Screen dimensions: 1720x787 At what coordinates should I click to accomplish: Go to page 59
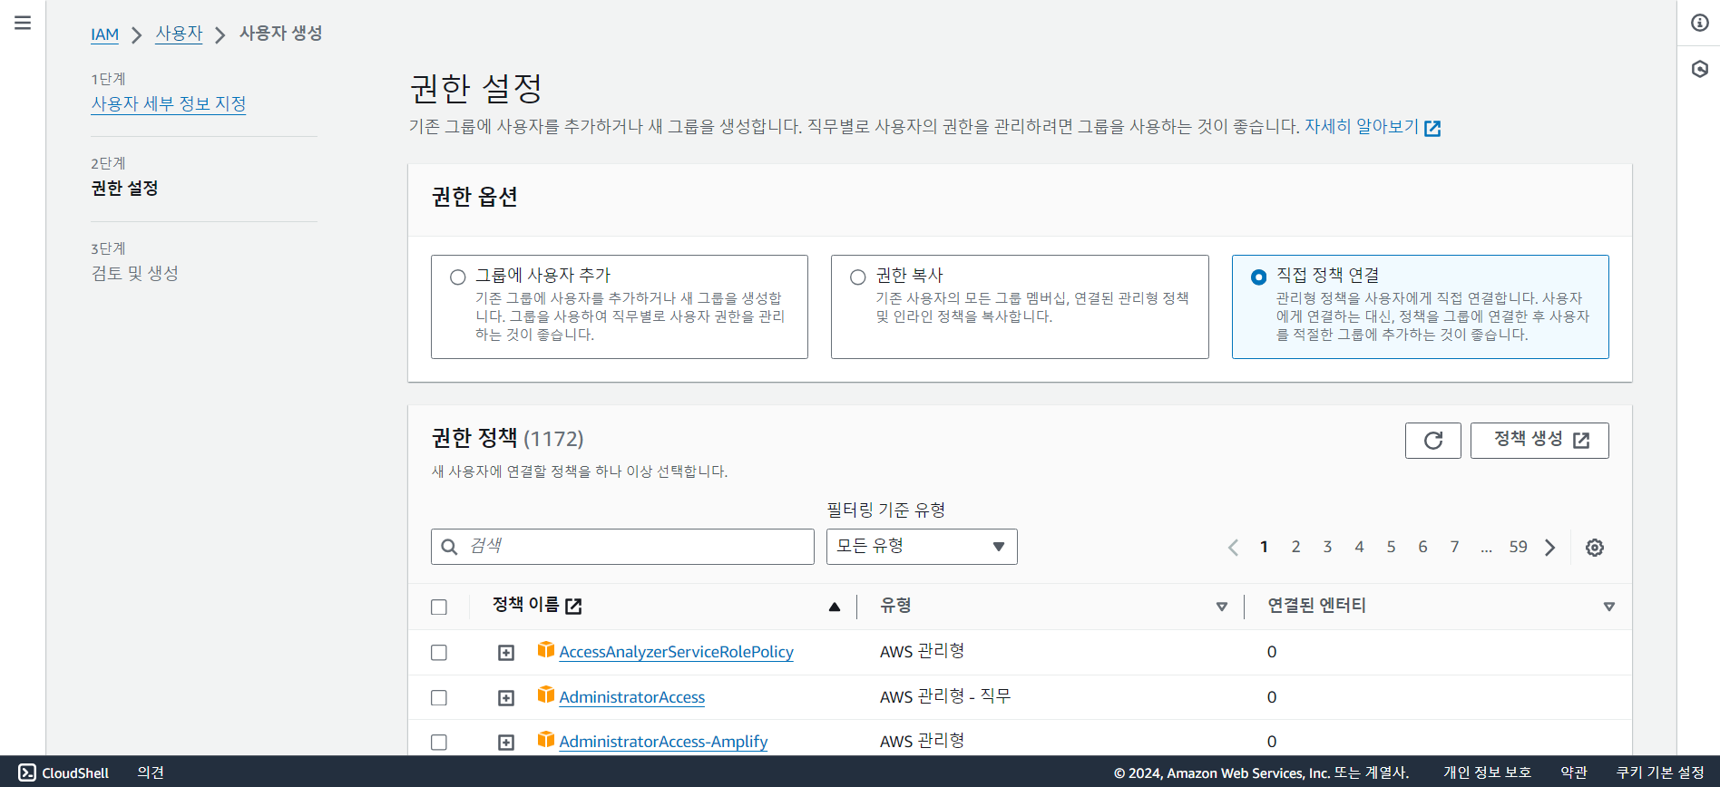tap(1518, 547)
